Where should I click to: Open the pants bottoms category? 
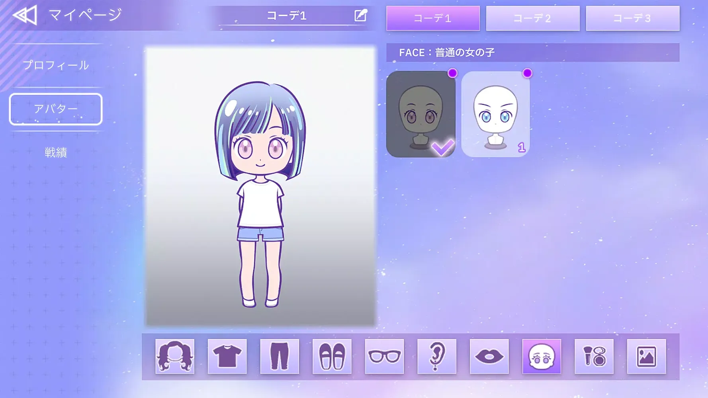point(280,356)
